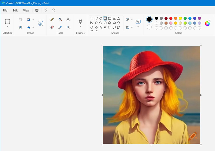Select the Down arrow shape
The width and height of the screenshot is (215, 151).
pyautogui.click(x=92, y=27)
